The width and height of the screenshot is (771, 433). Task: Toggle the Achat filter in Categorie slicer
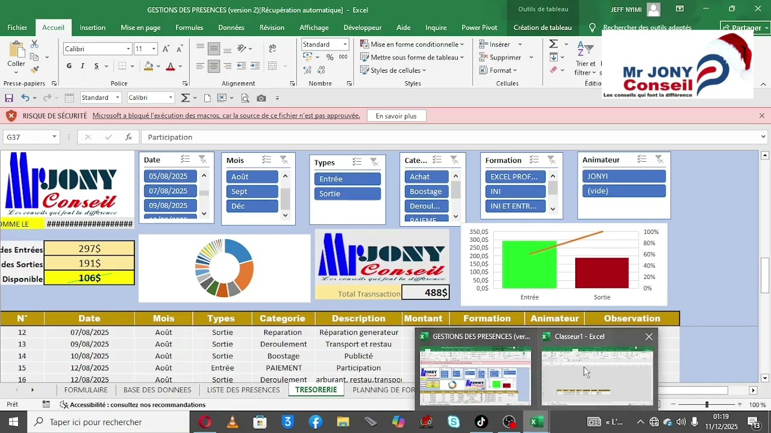pos(426,177)
